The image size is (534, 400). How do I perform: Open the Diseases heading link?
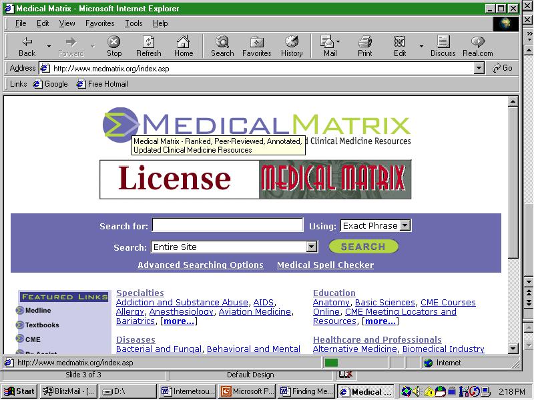pos(136,339)
